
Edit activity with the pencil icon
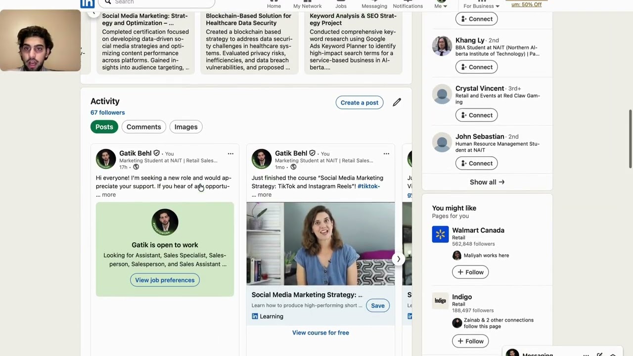click(397, 102)
